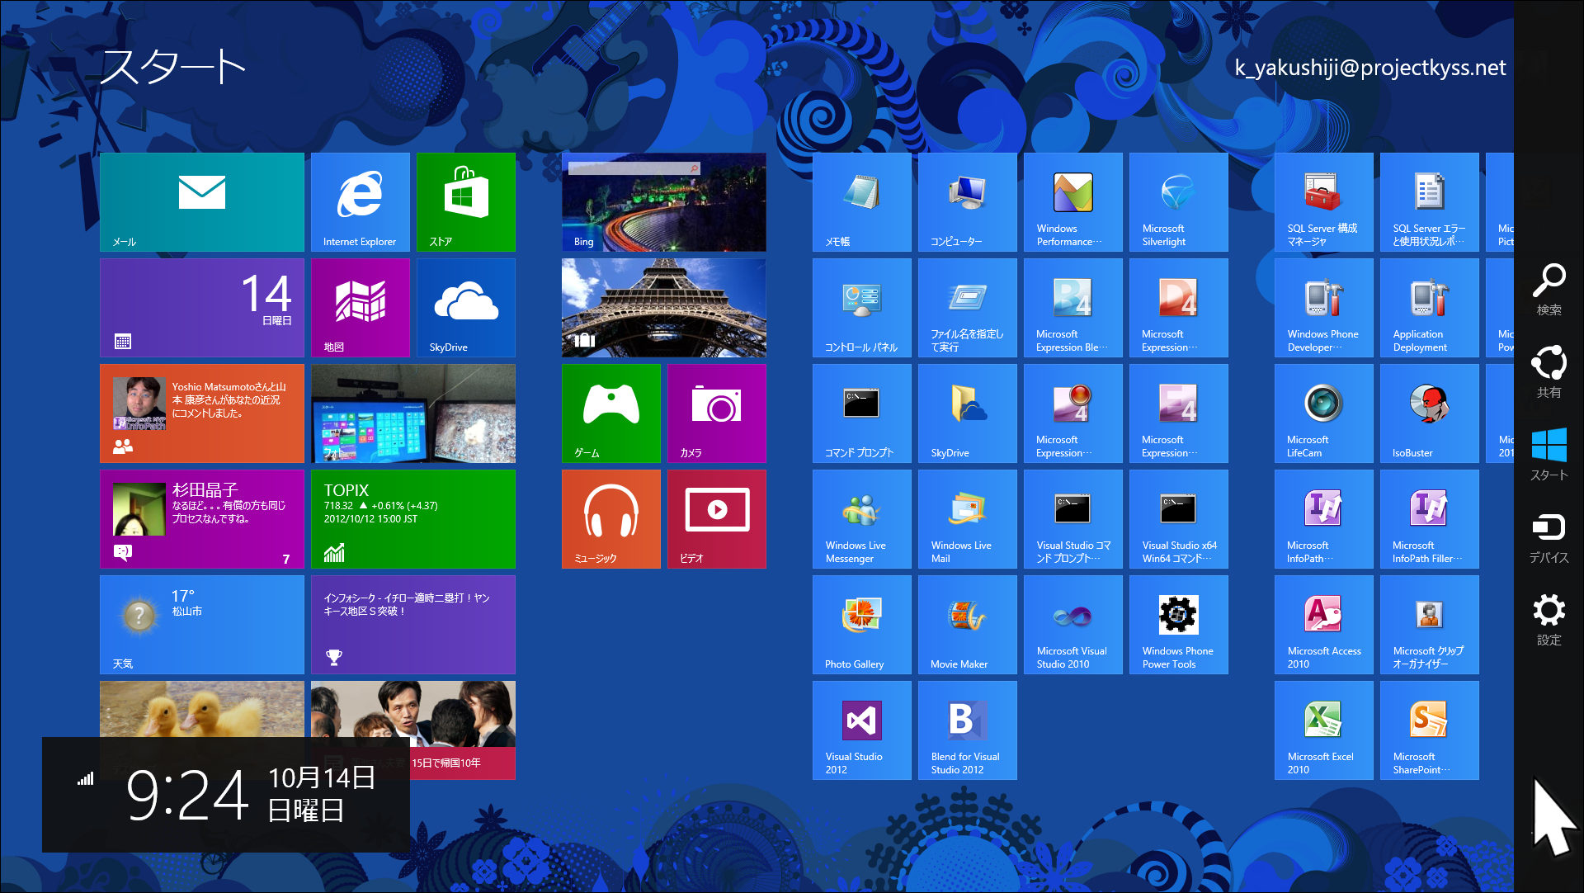
Task: Open the カメラ (Camera) tile
Action: [x=717, y=413]
